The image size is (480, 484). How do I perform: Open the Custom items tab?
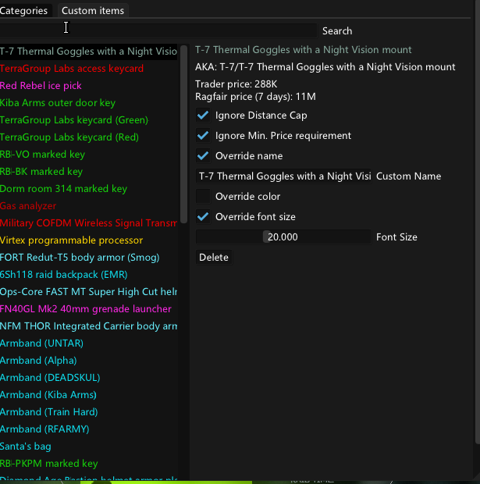(92, 10)
